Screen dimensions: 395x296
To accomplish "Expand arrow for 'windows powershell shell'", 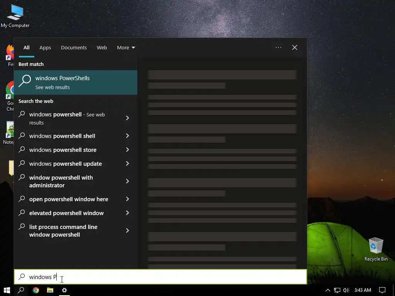I will pyautogui.click(x=127, y=136).
